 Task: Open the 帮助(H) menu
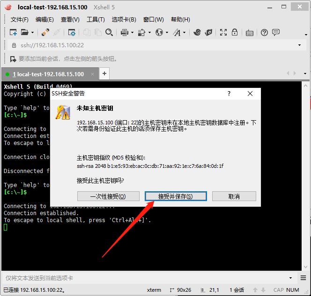[180, 20]
